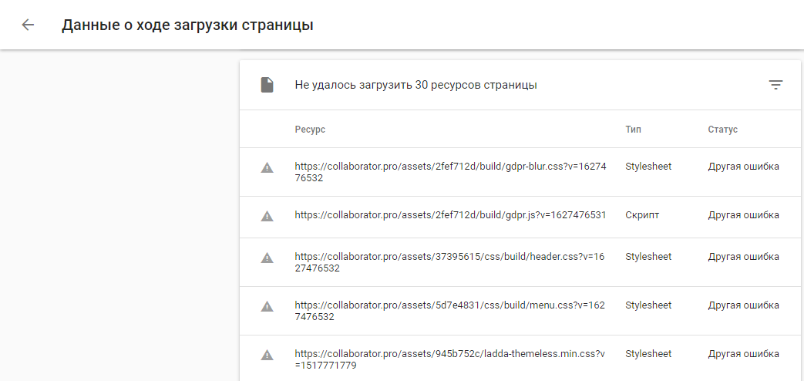Click the "Ресурс" column header
Image resolution: width=804 pixels, height=381 pixels.
(x=310, y=130)
